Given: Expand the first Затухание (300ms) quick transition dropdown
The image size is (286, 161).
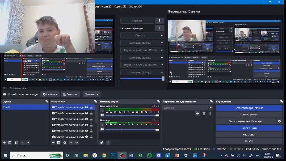Looking at the screenshot, I should (x=142, y=43).
